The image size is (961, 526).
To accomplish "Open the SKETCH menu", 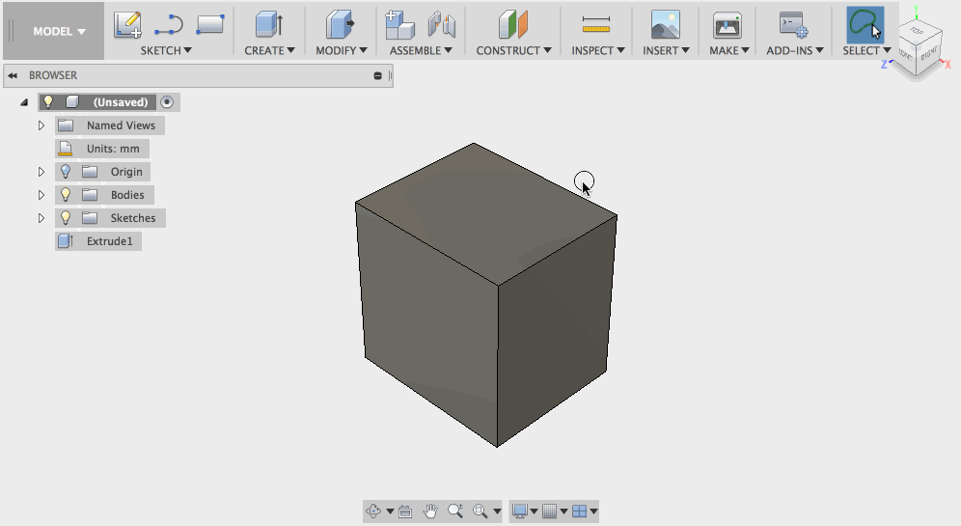I will click(x=166, y=50).
